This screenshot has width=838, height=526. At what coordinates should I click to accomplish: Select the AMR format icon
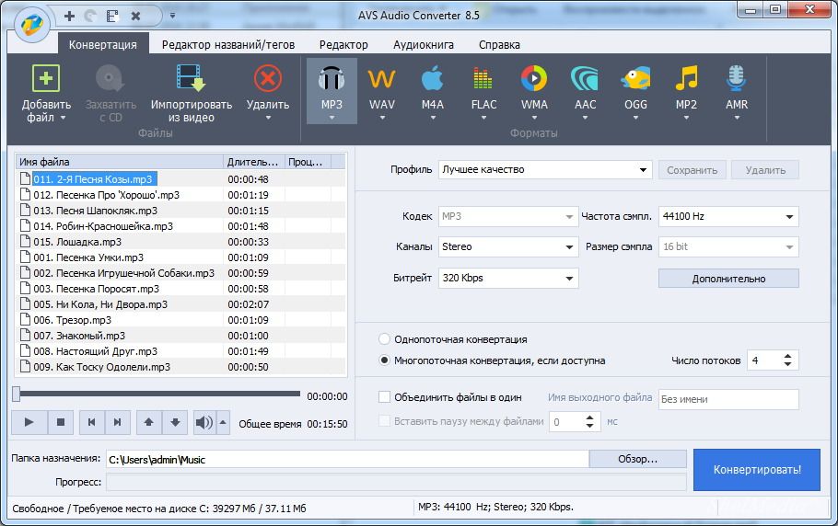tap(737, 78)
